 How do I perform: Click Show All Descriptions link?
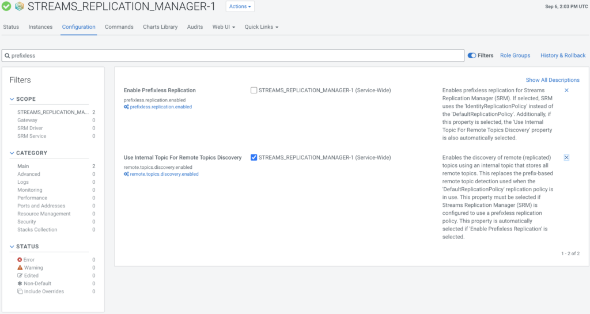(x=553, y=80)
